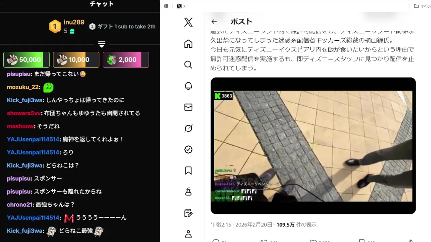
Task: Click chat message そうだね
Action: [48, 126]
